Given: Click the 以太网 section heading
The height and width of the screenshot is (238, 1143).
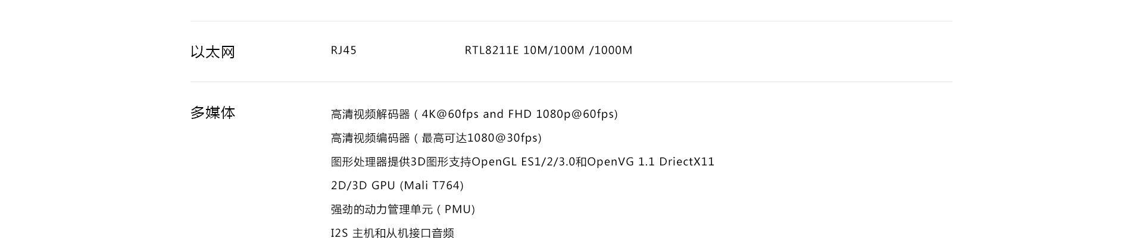Looking at the screenshot, I should coord(213,52).
